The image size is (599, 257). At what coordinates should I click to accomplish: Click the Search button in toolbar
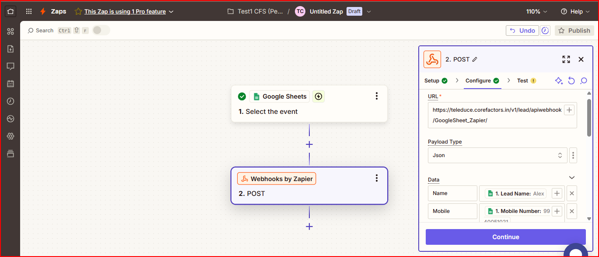(x=40, y=31)
